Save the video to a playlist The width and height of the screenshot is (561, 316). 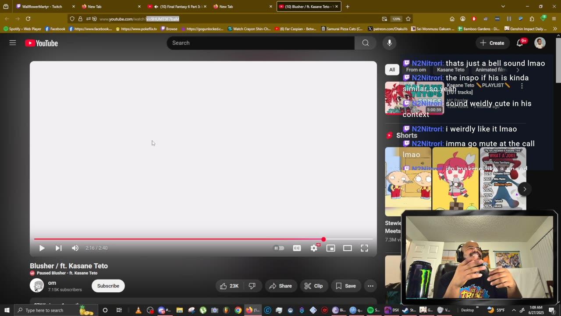point(346,286)
